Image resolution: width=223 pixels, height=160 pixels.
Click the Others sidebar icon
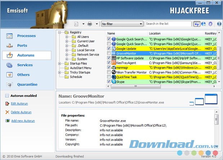9,75
